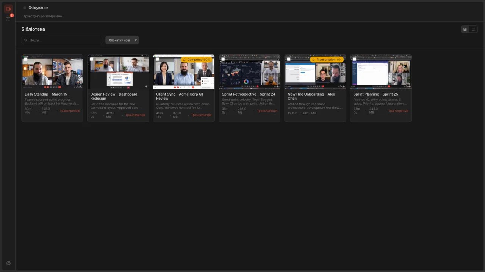Click the 1h 15m duration text

click(293, 113)
